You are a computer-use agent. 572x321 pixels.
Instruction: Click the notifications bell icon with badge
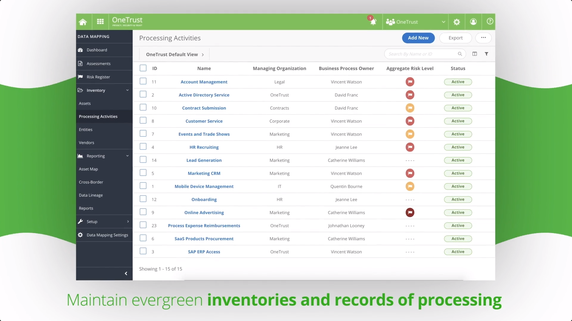click(x=372, y=22)
